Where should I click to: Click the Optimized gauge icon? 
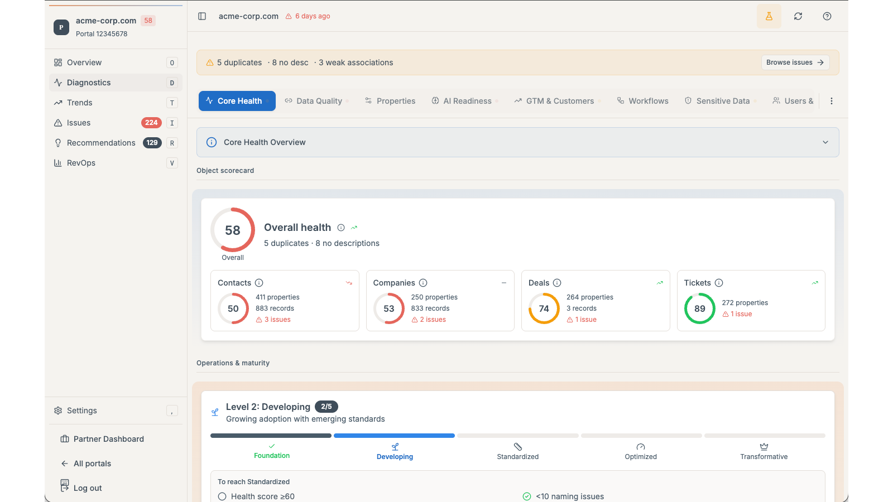point(641,447)
